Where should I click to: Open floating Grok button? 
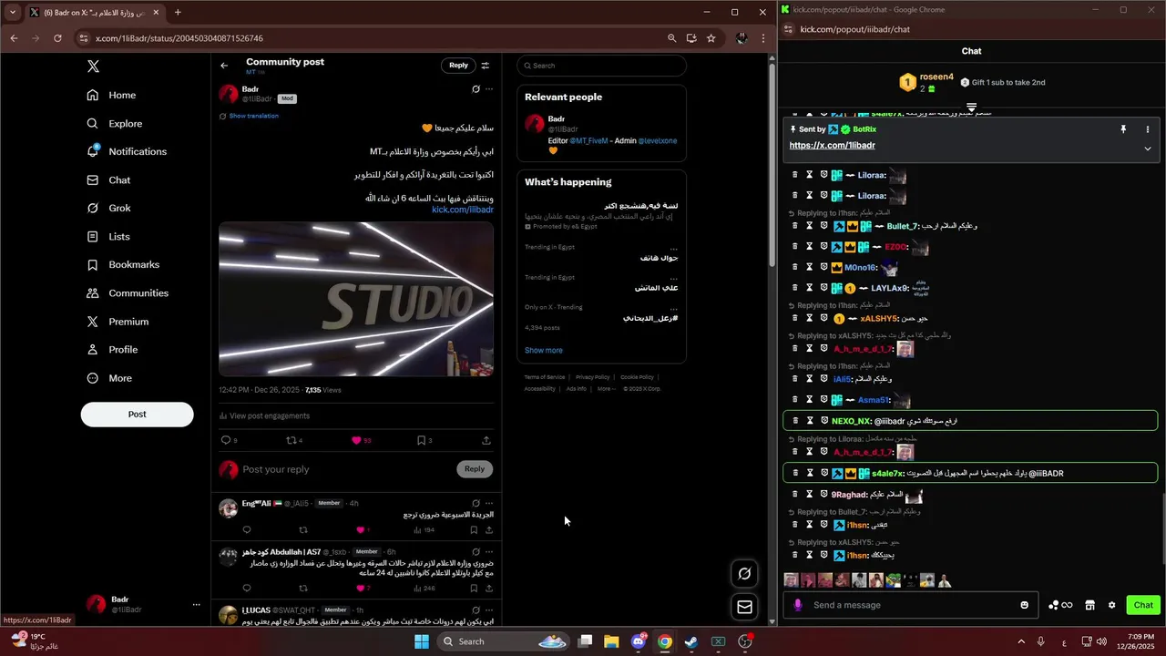(744, 573)
